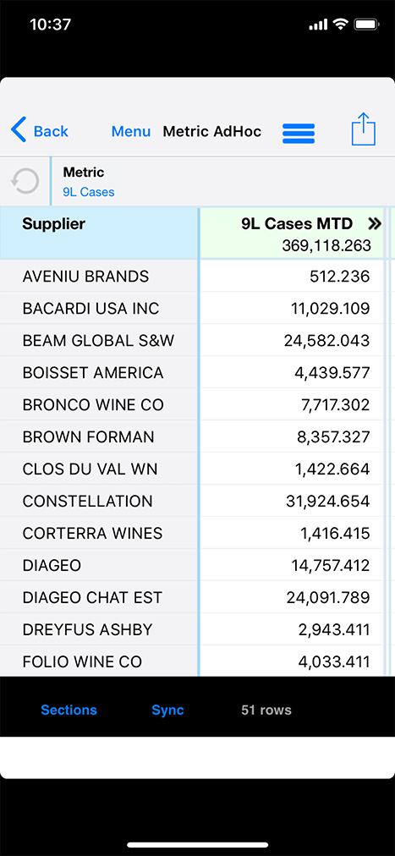395x856 pixels.
Task: Open the CONSTELLATION supplier row
Action: [x=198, y=501]
